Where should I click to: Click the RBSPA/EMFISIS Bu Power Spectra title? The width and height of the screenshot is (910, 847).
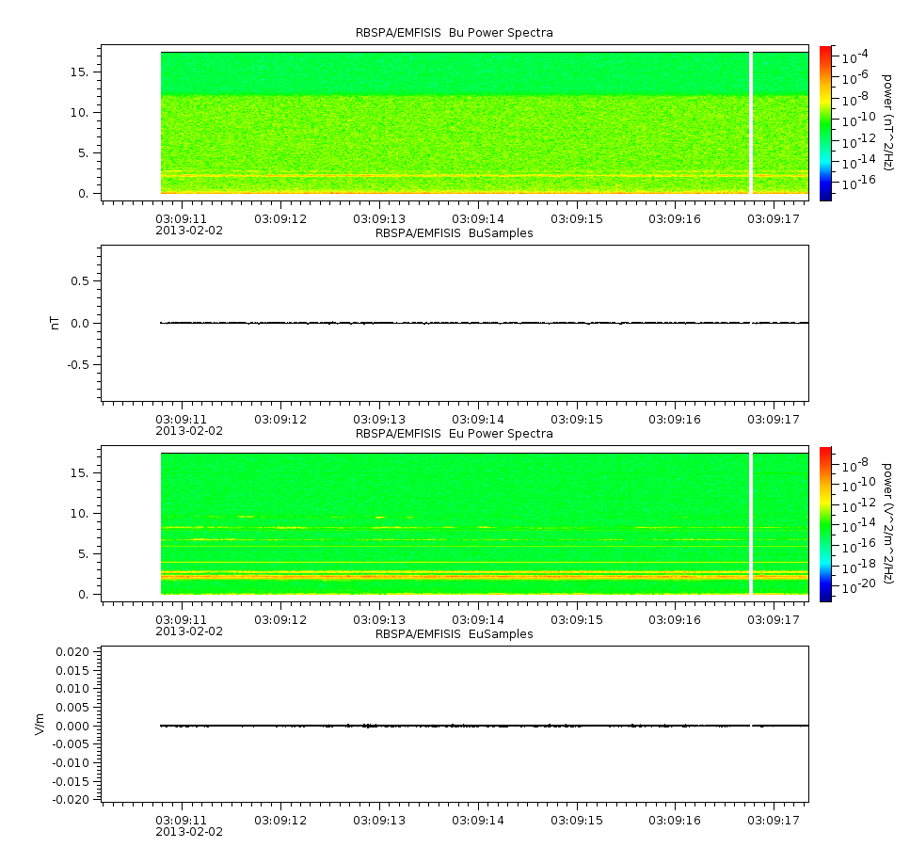454,33
